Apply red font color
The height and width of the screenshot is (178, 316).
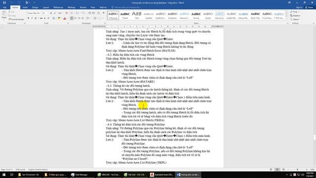[65, 18]
